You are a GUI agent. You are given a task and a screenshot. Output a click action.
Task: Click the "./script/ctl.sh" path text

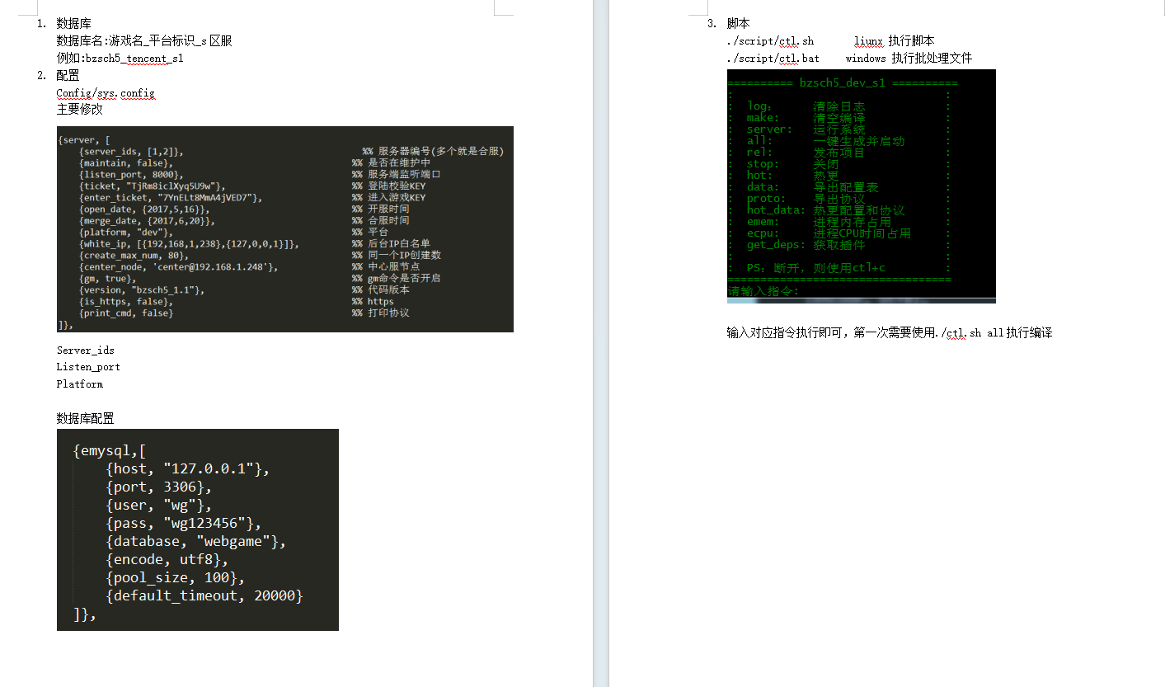[769, 40]
